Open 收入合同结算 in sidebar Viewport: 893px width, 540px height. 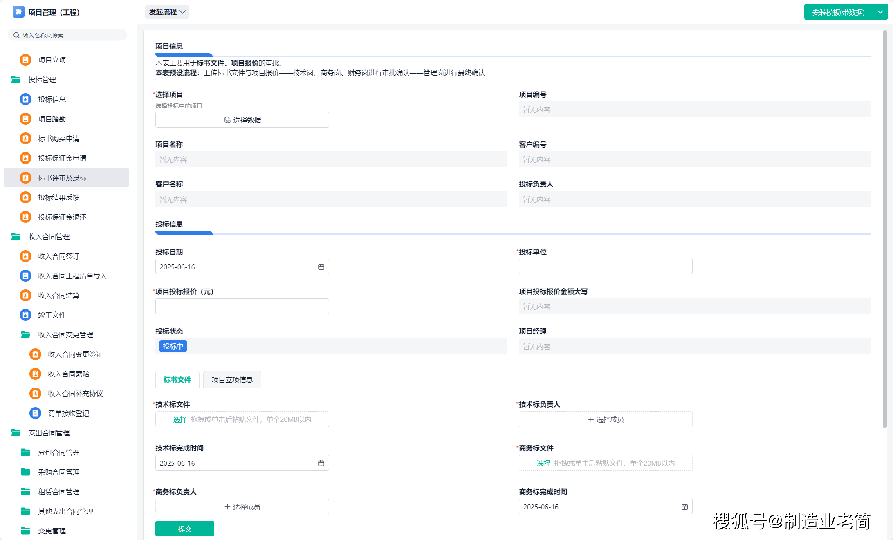pos(66,296)
